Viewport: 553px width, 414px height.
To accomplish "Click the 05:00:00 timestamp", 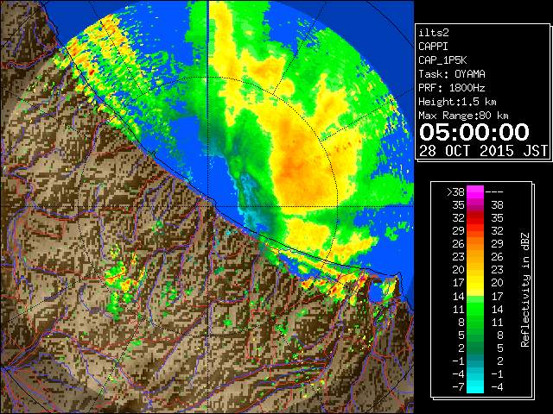I will point(474,132).
